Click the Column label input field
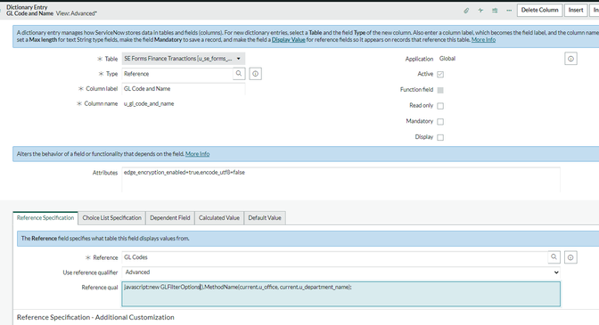599x325 pixels. coord(184,89)
